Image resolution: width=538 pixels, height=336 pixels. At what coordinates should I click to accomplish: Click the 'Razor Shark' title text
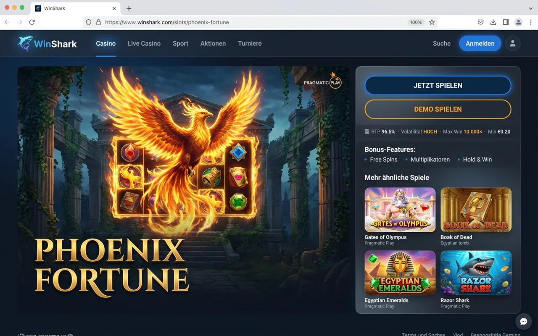pos(455,300)
